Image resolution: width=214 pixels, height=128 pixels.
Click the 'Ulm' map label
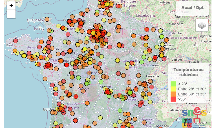click(x=195, y=45)
